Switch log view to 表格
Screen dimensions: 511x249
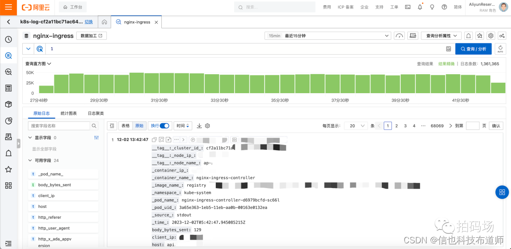[125, 126]
